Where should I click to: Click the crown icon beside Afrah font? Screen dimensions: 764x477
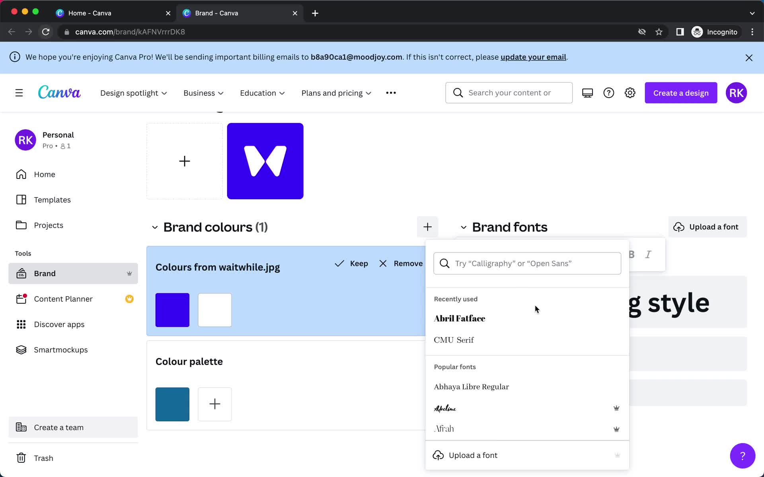click(616, 429)
